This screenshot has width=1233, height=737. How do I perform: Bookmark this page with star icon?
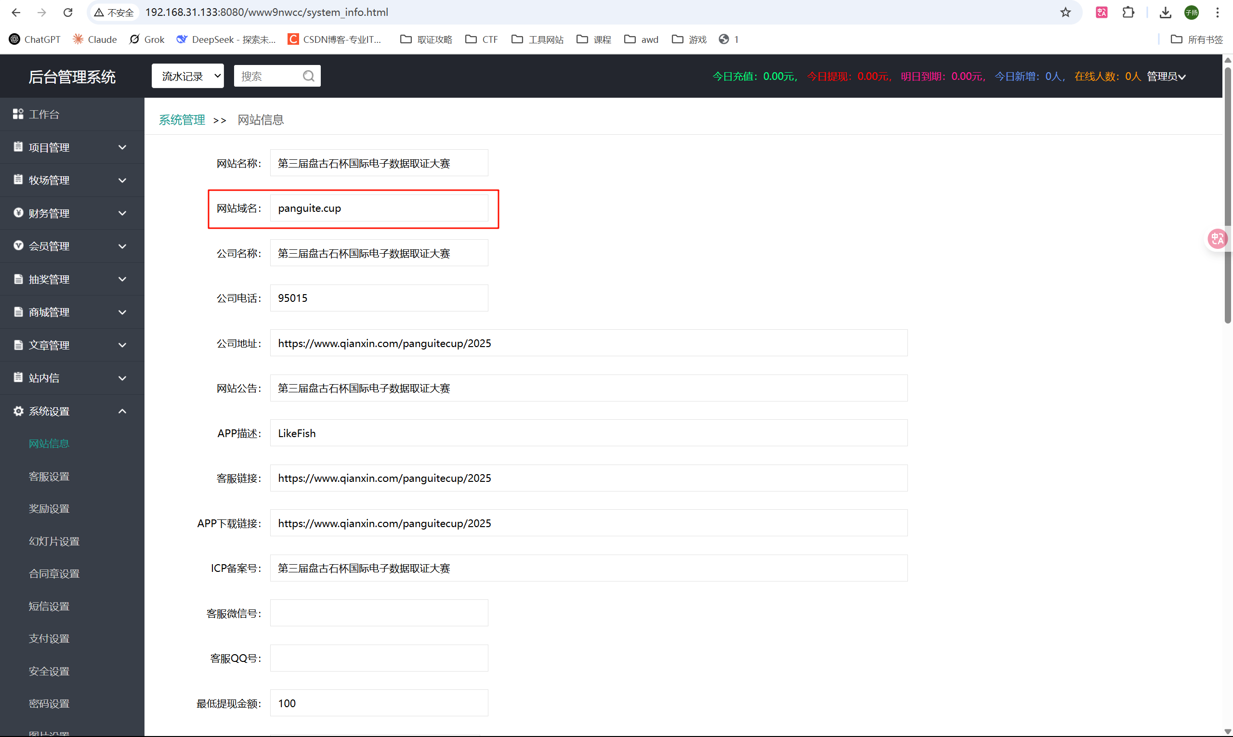[1065, 13]
